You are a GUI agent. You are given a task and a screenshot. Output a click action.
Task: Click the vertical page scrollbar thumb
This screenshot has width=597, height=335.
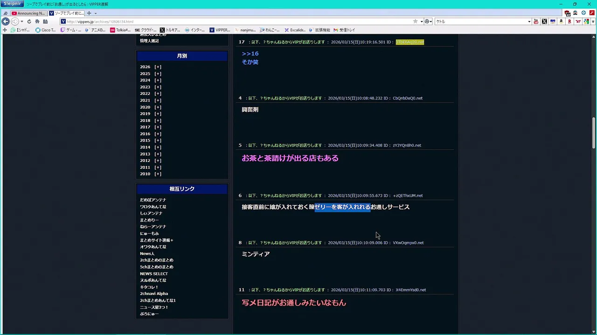click(x=594, y=133)
